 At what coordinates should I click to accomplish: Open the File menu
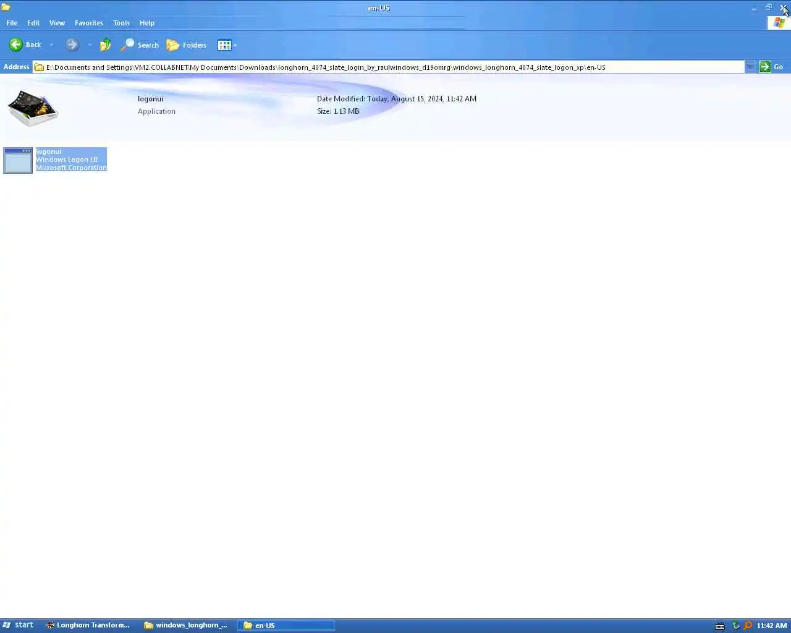pos(12,23)
